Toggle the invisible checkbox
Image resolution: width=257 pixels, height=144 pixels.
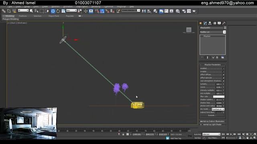pos(223,72)
